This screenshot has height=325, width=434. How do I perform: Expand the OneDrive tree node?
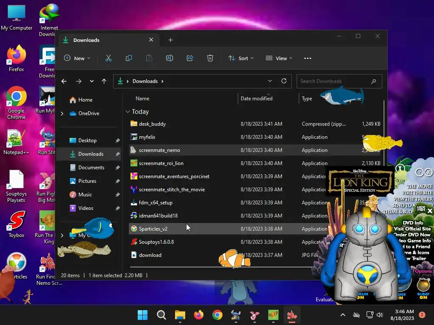(x=62, y=113)
